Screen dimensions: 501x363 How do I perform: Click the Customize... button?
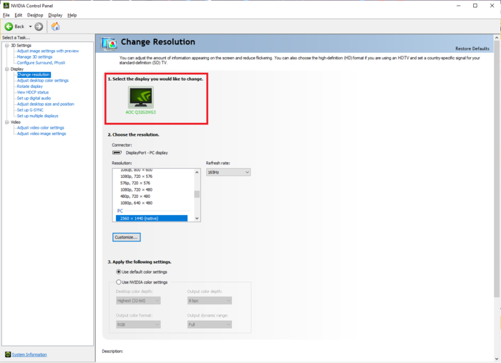click(126, 237)
